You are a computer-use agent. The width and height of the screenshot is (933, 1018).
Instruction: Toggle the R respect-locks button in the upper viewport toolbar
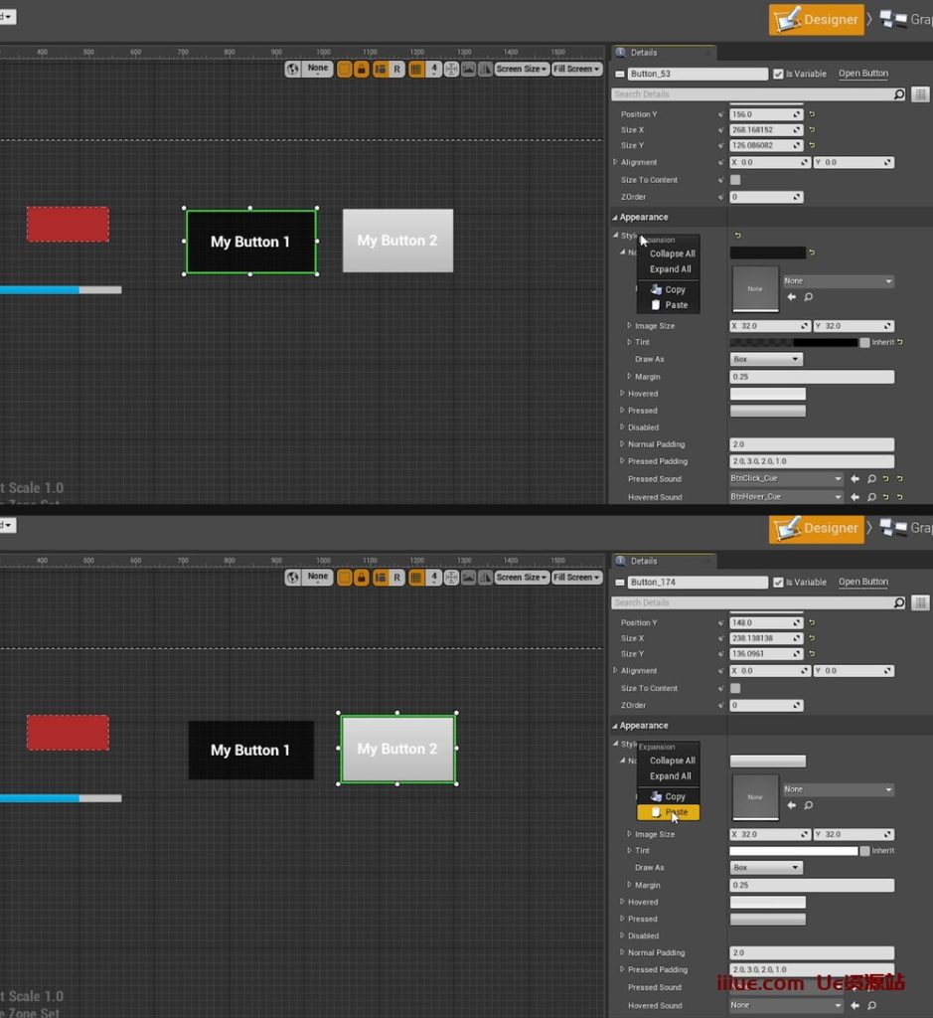(397, 69)
